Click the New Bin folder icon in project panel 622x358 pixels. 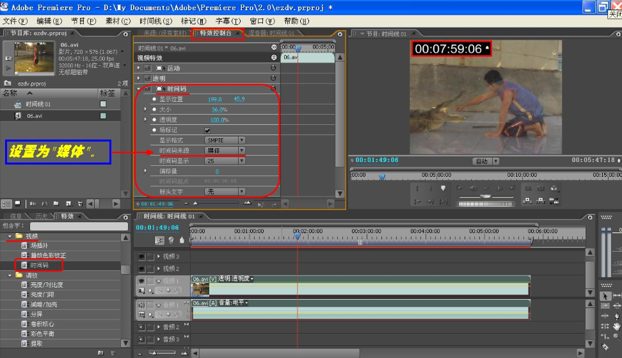click(x=56, y=204)
